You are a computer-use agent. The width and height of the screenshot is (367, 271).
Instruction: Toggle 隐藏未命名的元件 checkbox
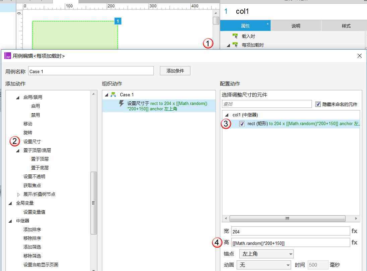[x=318, y=104]
